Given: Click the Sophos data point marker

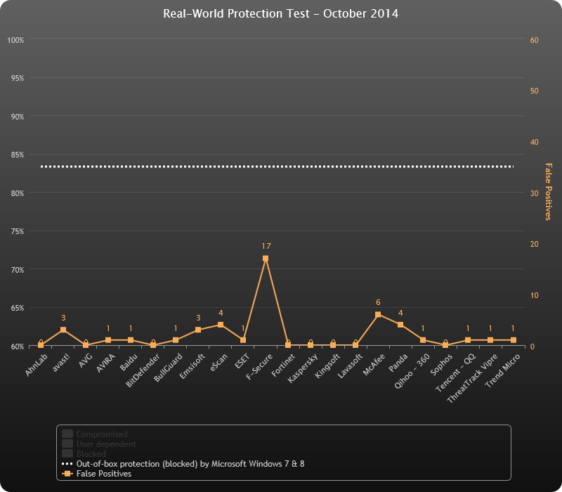Looking at the screenshot, I should coord(445,345).
